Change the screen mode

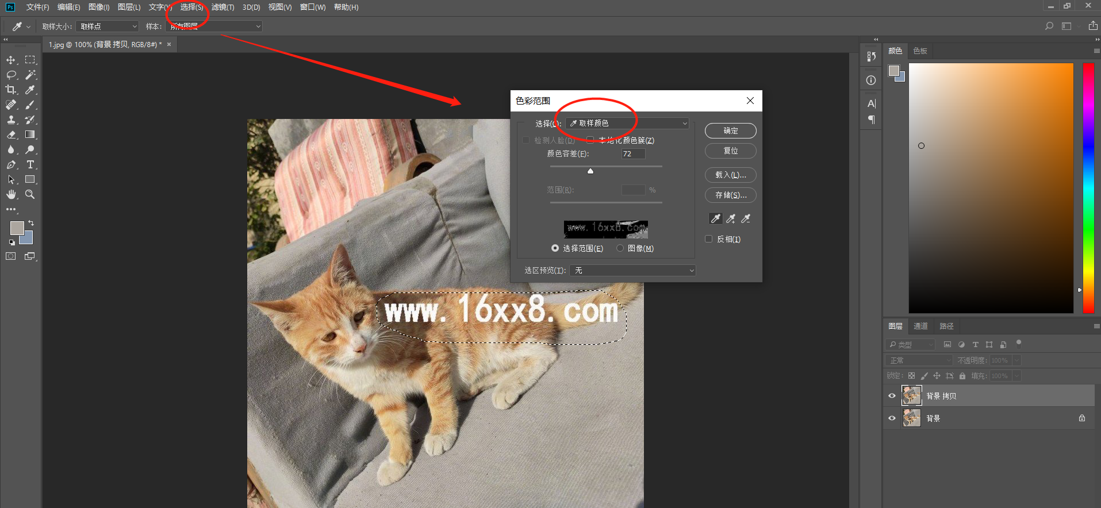click(30, 256)
